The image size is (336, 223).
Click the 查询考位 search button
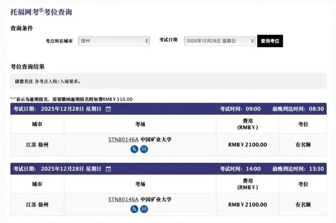[x=270, y=41]
